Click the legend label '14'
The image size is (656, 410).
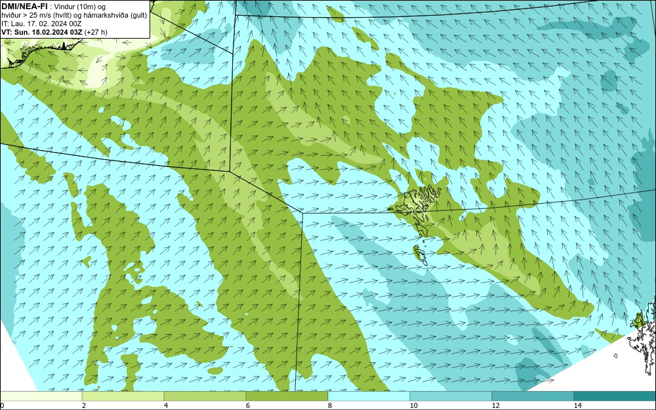(577, 405)
